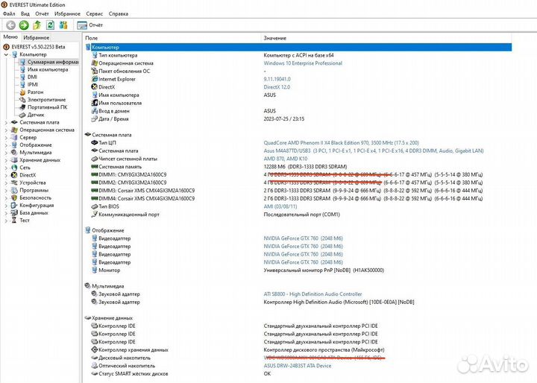Click the Тип ЦП processor icon
The image size is (537, 383).
(x=95, y=142)
